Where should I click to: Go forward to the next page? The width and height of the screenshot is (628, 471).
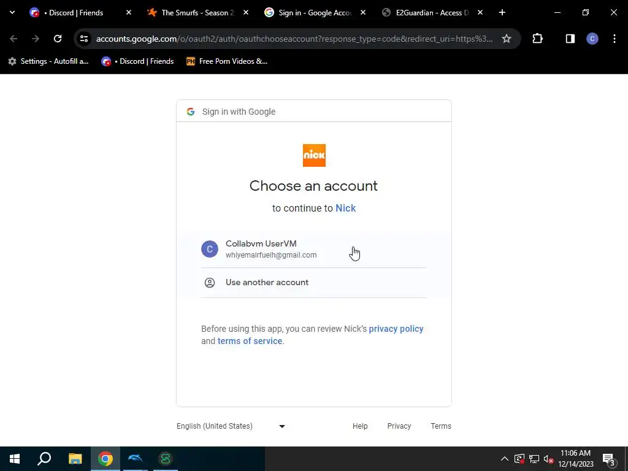pos(36,39)
